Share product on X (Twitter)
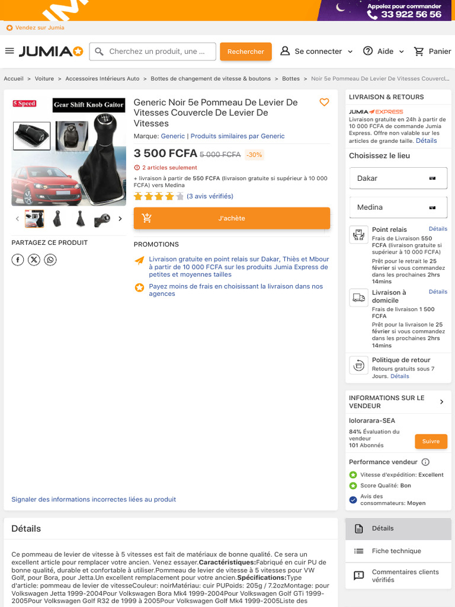 [34, 260]
